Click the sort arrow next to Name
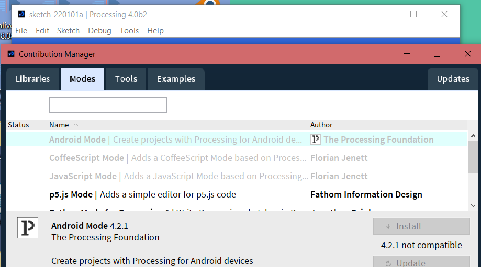The width and height of the screenshot is (481, 267). tap(76, 125)
